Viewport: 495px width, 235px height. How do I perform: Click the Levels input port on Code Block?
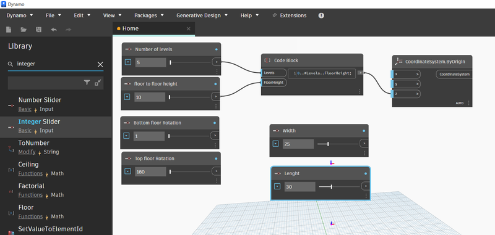tap(273, 73)
